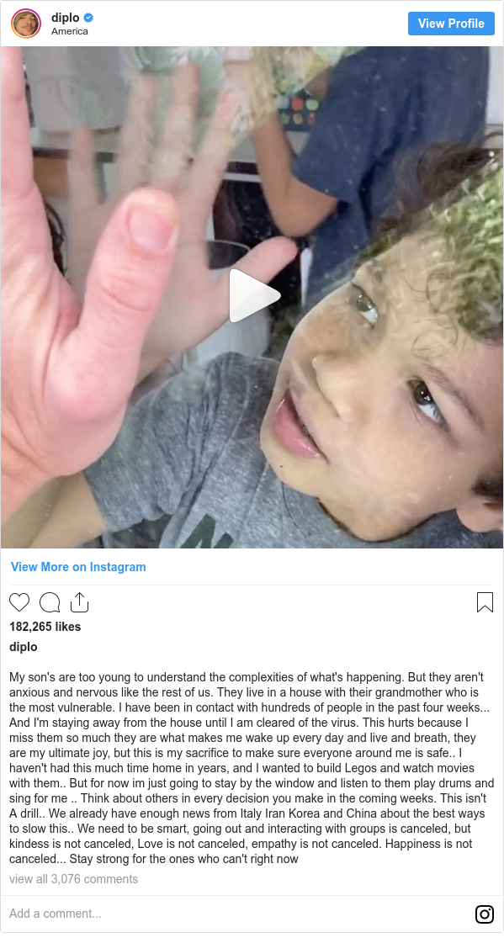Image resolution: width=504 pixels, height=943 pixels.
Task: Follow the View More on Instagram link
Action: click(x=78, y=566)
